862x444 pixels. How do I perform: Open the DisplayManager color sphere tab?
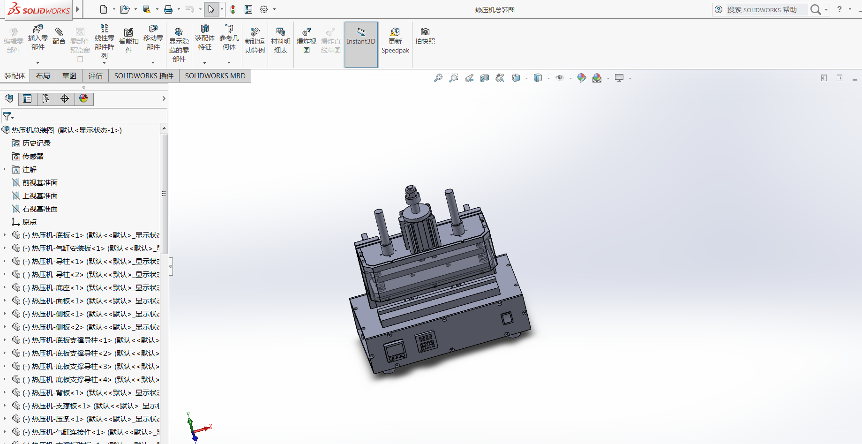point(83,98)
